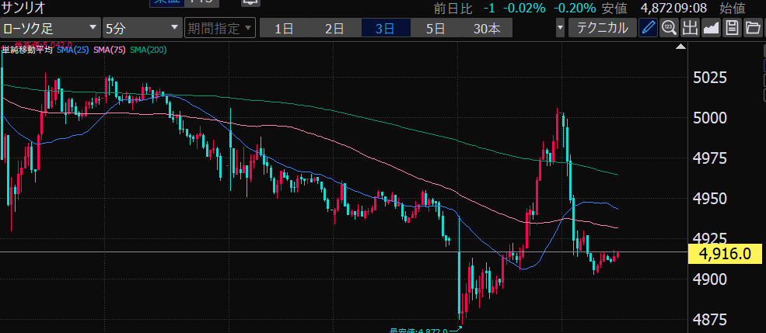Select the 30本 range tab
The height and width of the screenshot is (333, 766).
(487, 29)
